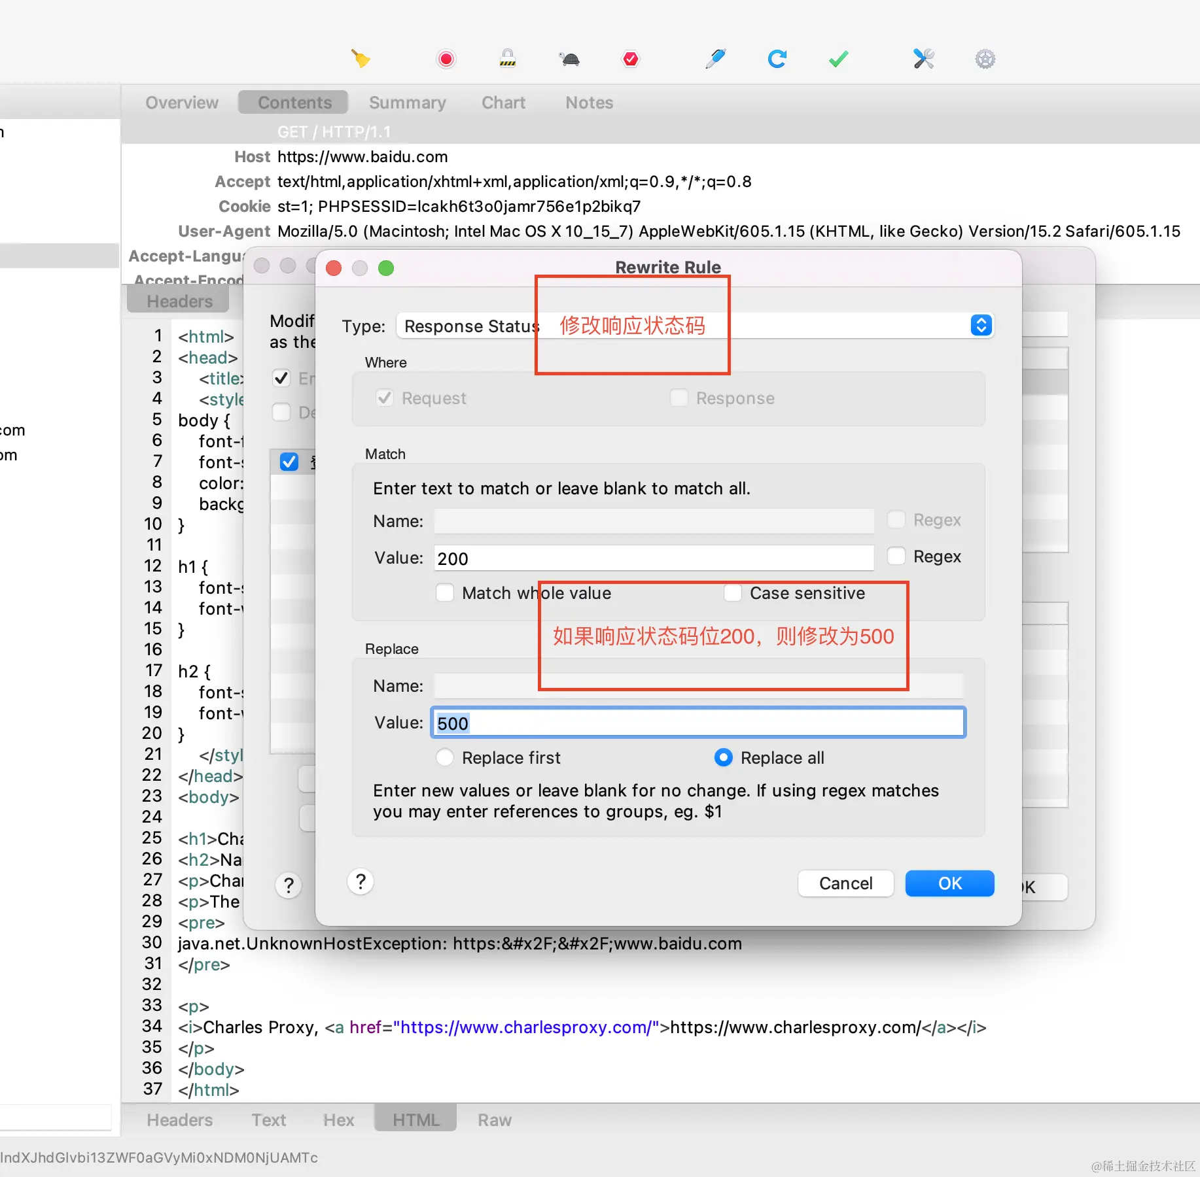Click the User-Agent header value
This screenshot has height=1177, width=1200.
729,231
